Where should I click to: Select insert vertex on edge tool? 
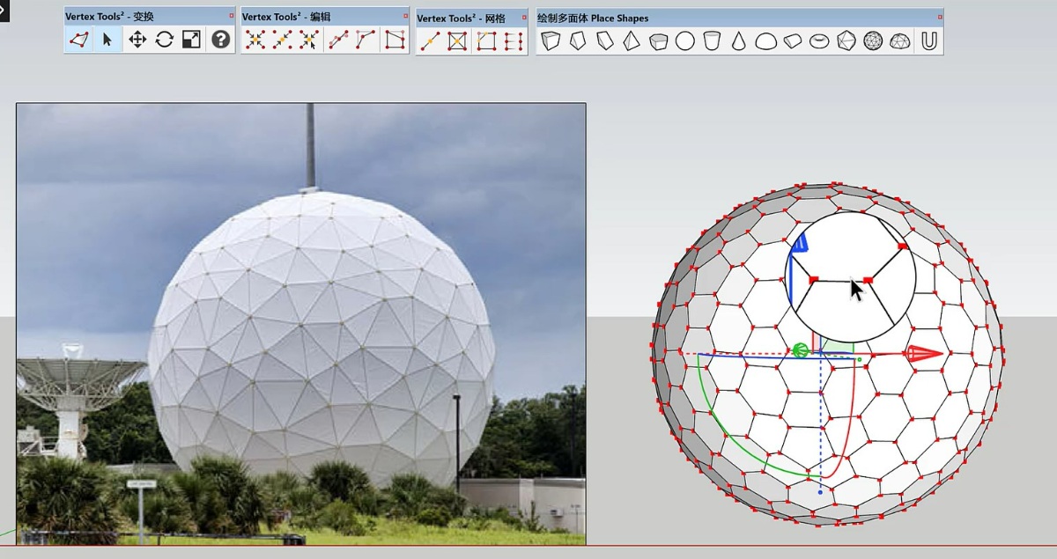(x=430, y=41)
